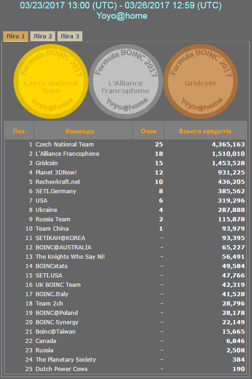Click the gold Czech National Team medal
Viewport: 252px width, 379px height.
tap(51, 81)
